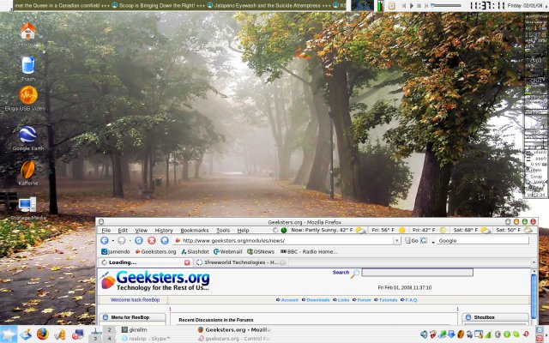
Task: Adjust the media player seek slider
Action: pos(446,5)
